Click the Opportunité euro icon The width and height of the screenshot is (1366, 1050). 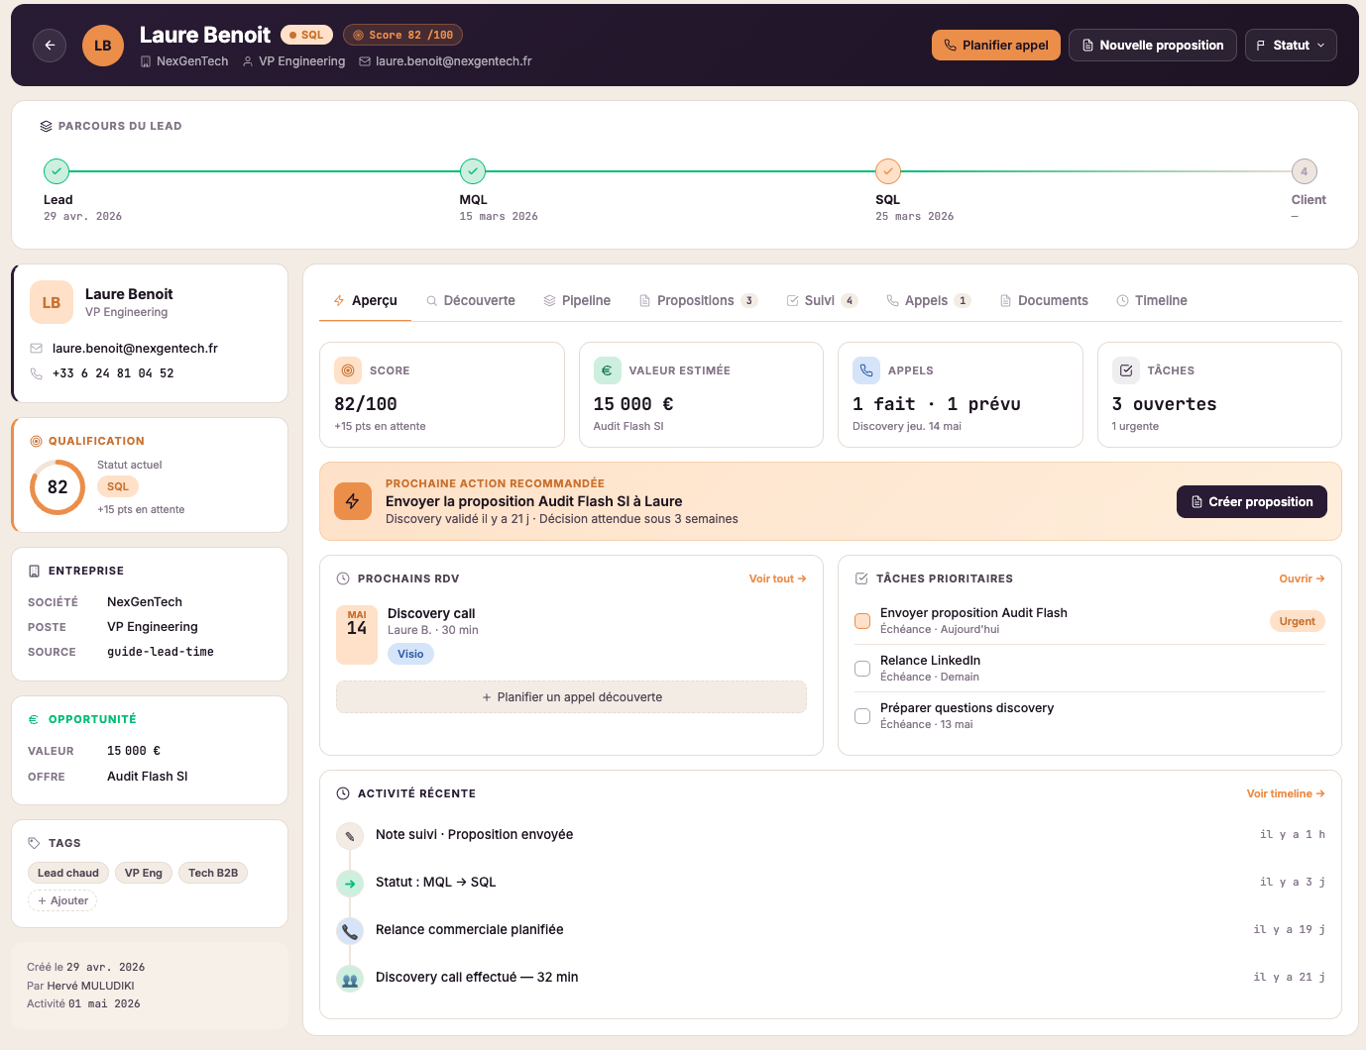(34, 719)
